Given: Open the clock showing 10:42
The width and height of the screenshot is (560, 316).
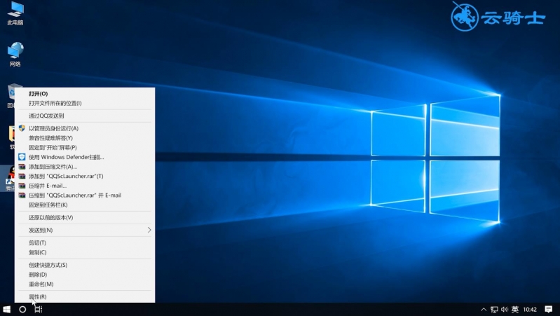Looking at the screenshot, I should tap(530, 310).
